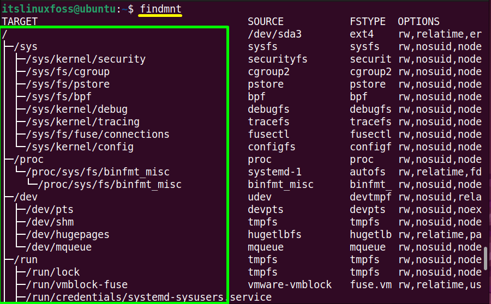
Task: Select the /sys tree entry
Action: click(26, 47)
